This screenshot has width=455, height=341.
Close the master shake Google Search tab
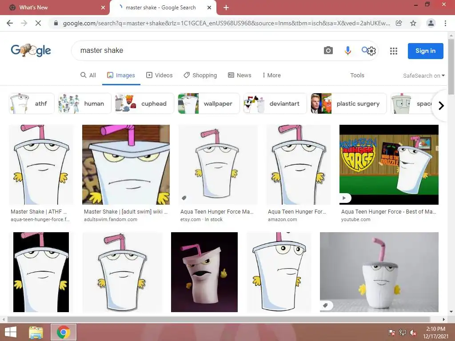click(209, 8)
